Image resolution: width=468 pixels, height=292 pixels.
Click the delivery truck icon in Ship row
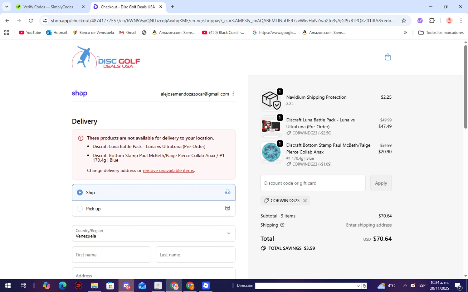tap(228, 192)
